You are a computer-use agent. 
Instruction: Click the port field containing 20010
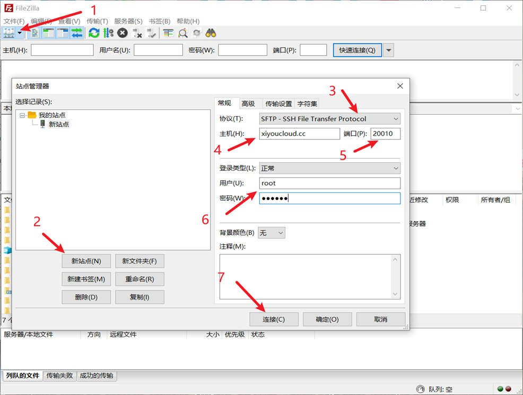click(x=385, y=134)
